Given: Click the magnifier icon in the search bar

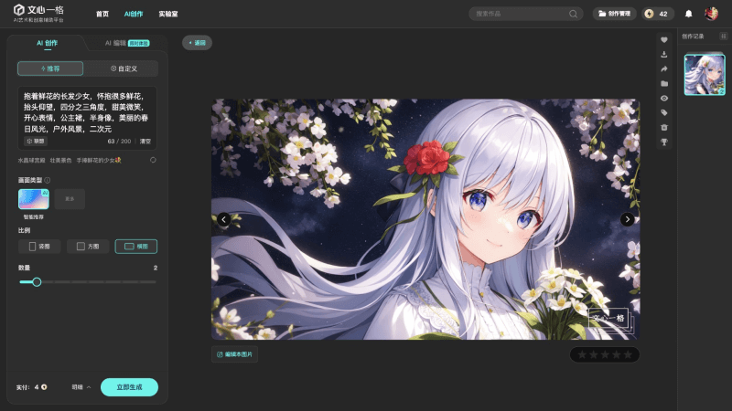Looking at the screenshot, I should [574, 14].
